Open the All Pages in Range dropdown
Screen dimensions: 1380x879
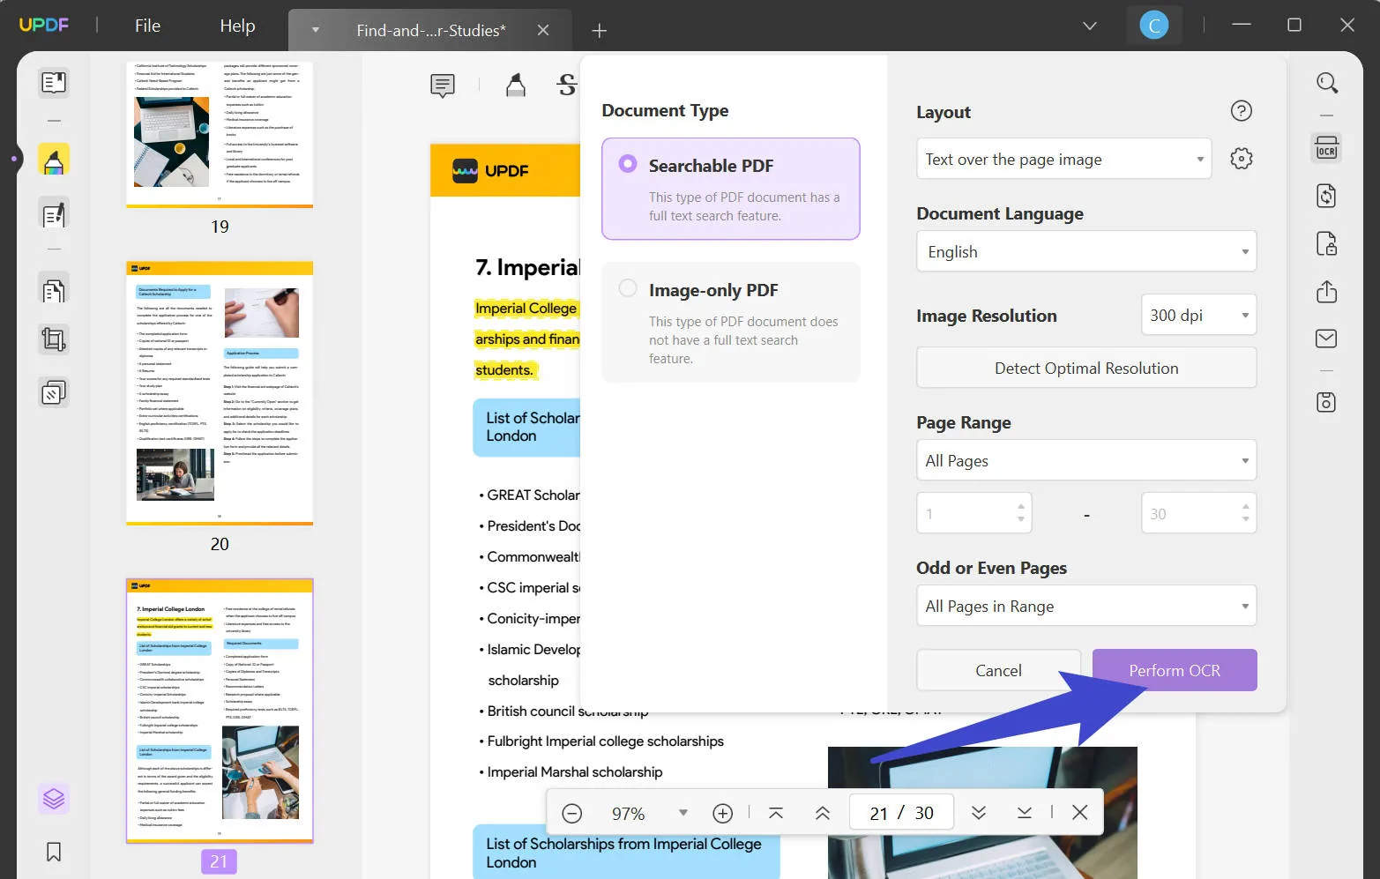1086,607
